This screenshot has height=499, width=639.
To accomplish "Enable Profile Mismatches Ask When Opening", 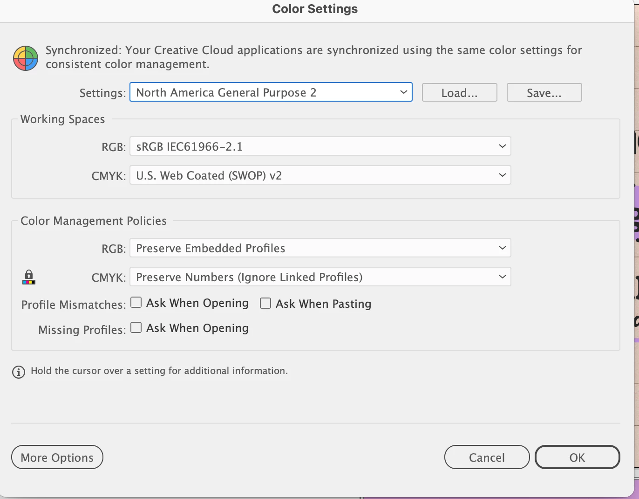I will tap(136, 303).
